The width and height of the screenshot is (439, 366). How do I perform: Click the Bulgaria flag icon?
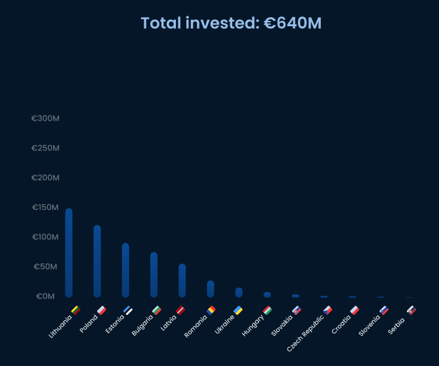tap(157, 310)
